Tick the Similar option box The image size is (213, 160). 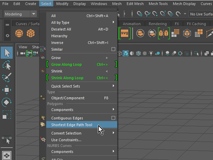click(x=113, y=49)
